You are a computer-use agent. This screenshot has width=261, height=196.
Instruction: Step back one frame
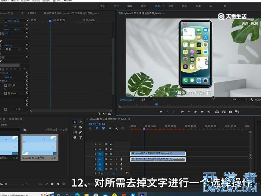(189, 112)
